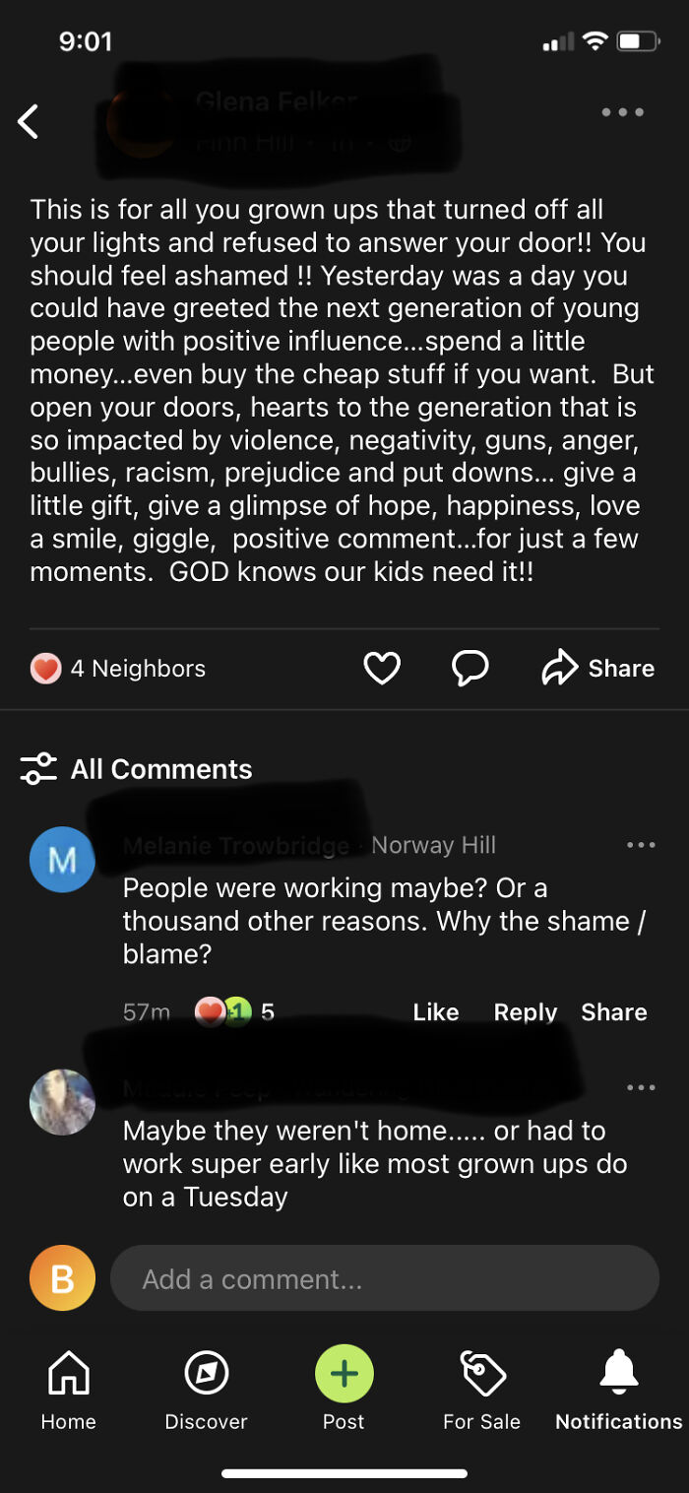Go back using the left chevron
This screenshot has height=1493, width=689.
coord(29,120)
